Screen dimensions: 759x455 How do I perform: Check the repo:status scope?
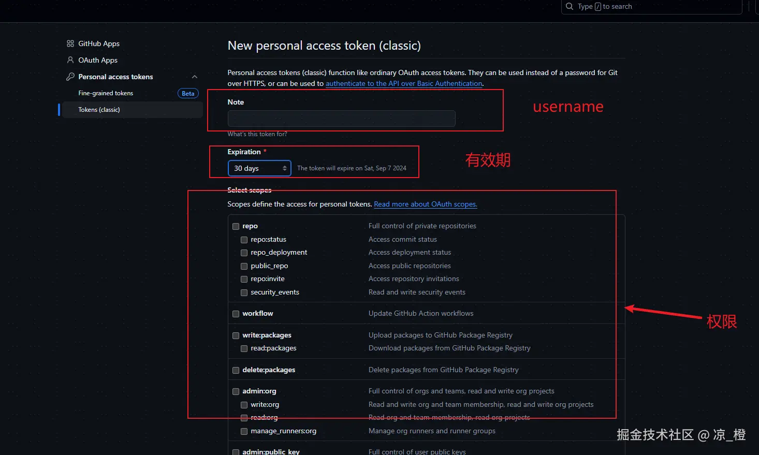point(244,240)
